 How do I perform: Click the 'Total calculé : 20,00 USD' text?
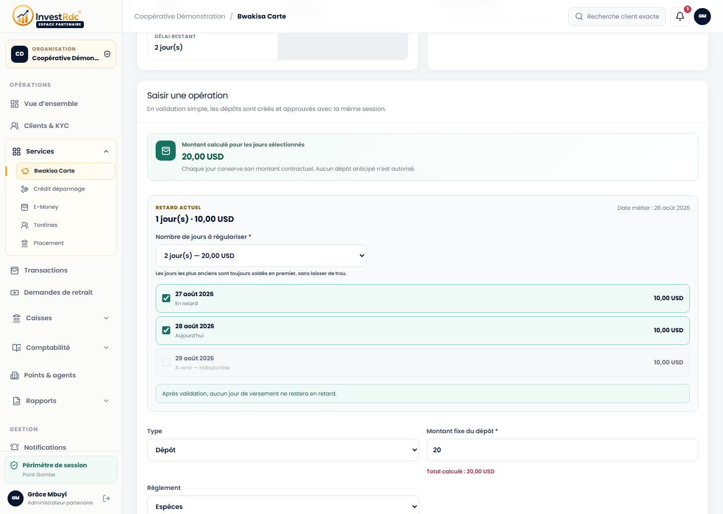(x=460, y=472)
